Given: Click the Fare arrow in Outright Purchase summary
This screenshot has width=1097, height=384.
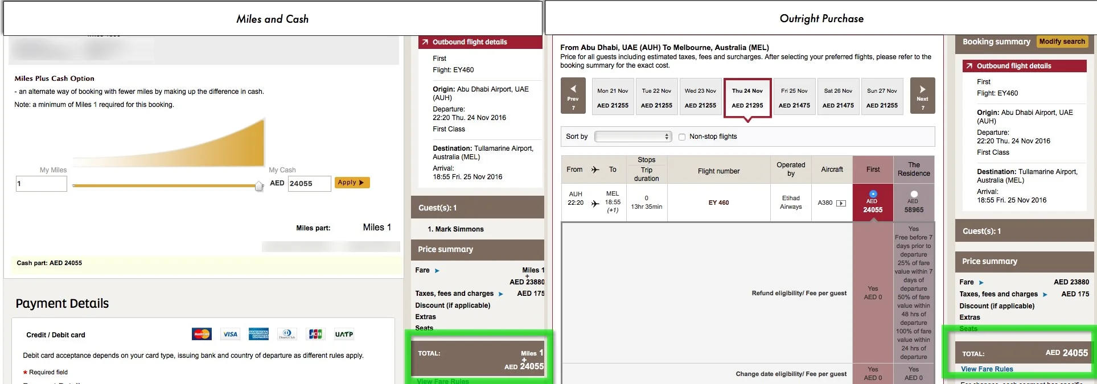Looking at the screenshot, I should (x=981, y=283).
